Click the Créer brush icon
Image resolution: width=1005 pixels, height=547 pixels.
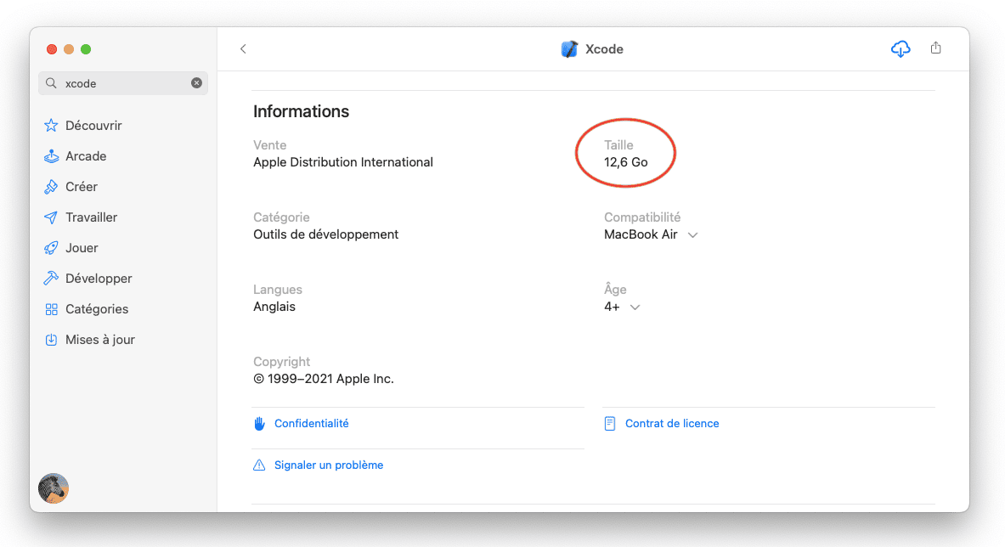tap(51, 187)
